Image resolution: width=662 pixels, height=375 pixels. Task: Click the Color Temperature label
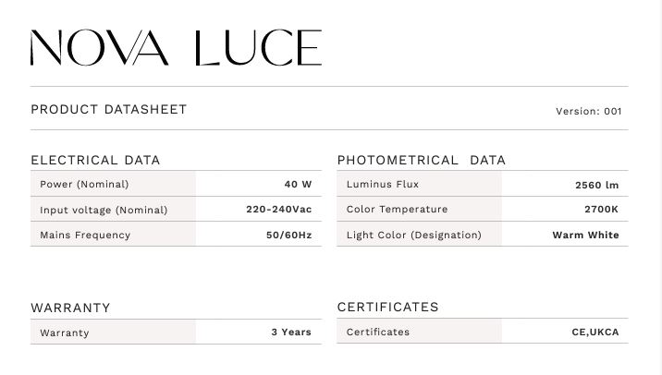click(x=397, y=210)
